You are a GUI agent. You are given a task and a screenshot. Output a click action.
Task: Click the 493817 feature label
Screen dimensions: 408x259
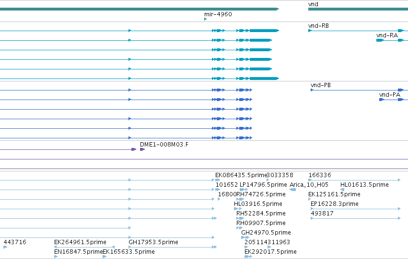pyautogui.click(x=322, y=214)
